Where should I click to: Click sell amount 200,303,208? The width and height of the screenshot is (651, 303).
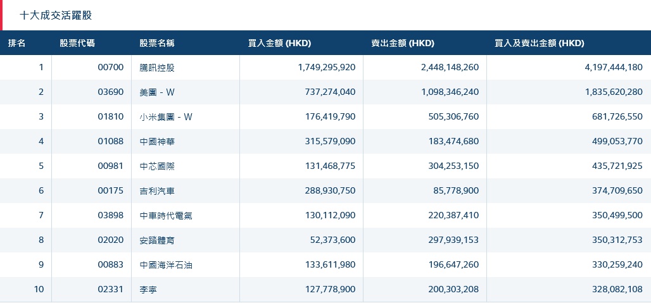point(454,289)
